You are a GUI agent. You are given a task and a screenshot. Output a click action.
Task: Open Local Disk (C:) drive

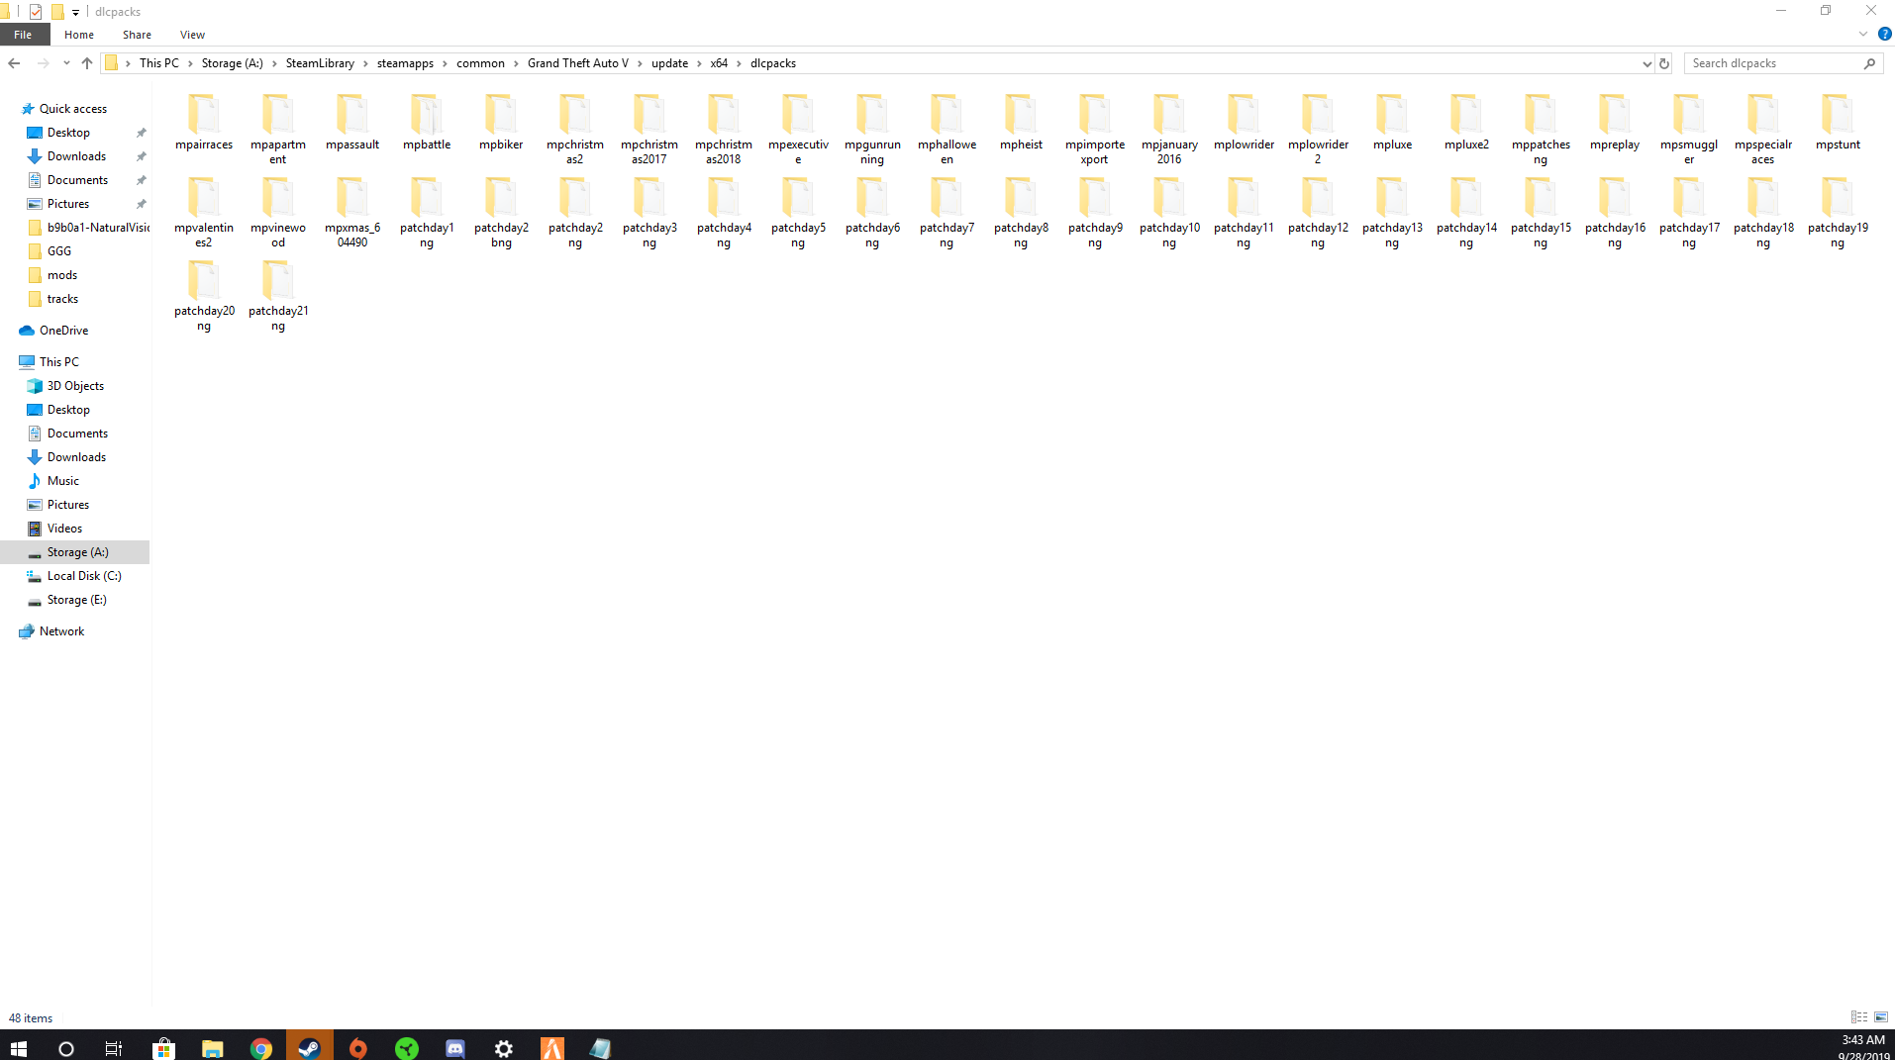point(84,576)
